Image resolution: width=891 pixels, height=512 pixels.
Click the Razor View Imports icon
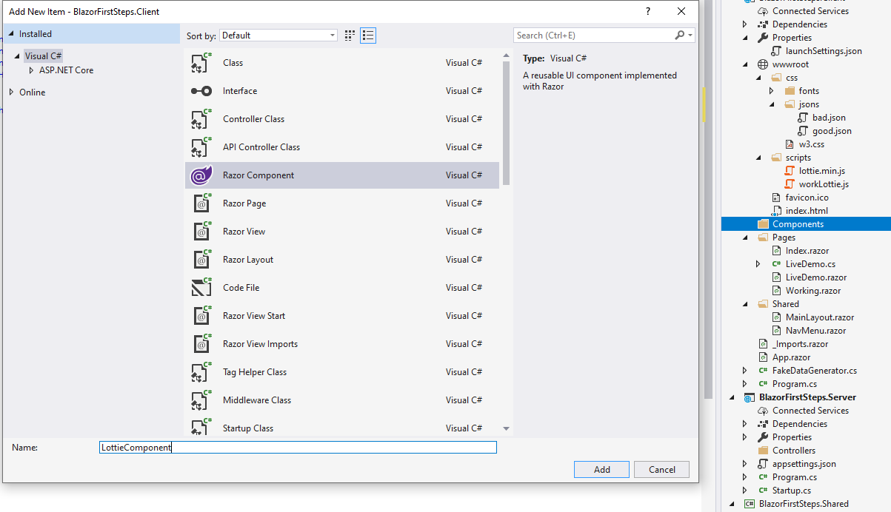201,344
